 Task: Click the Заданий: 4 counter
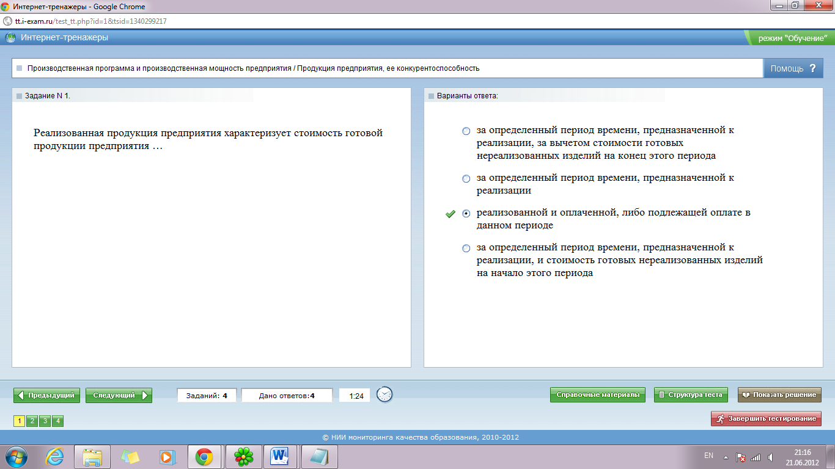click(207, 396)
